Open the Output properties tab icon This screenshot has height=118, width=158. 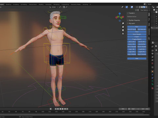152,54
